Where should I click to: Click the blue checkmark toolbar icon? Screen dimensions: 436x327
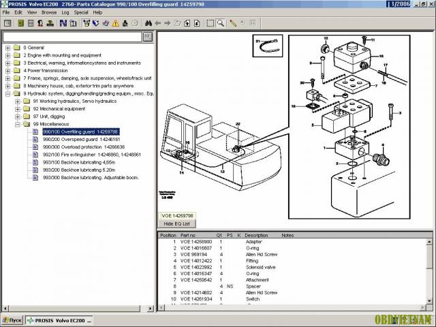click(96, 23)
